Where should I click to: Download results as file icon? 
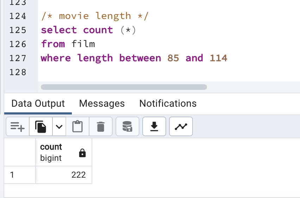[154, 126]
